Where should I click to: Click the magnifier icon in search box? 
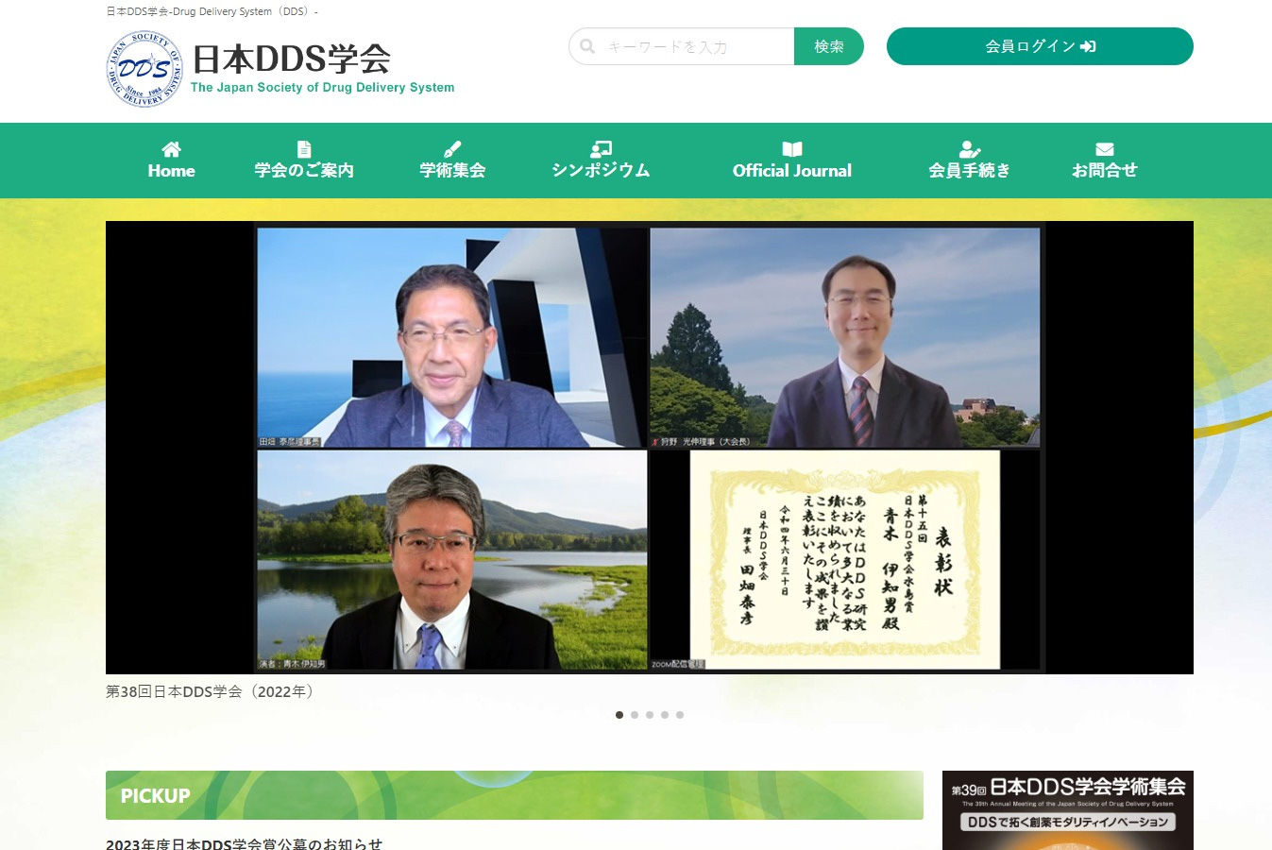coord(587,46)
